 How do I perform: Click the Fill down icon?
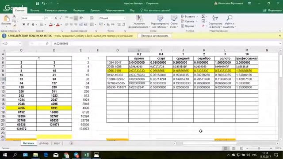(x=203, y=21)
